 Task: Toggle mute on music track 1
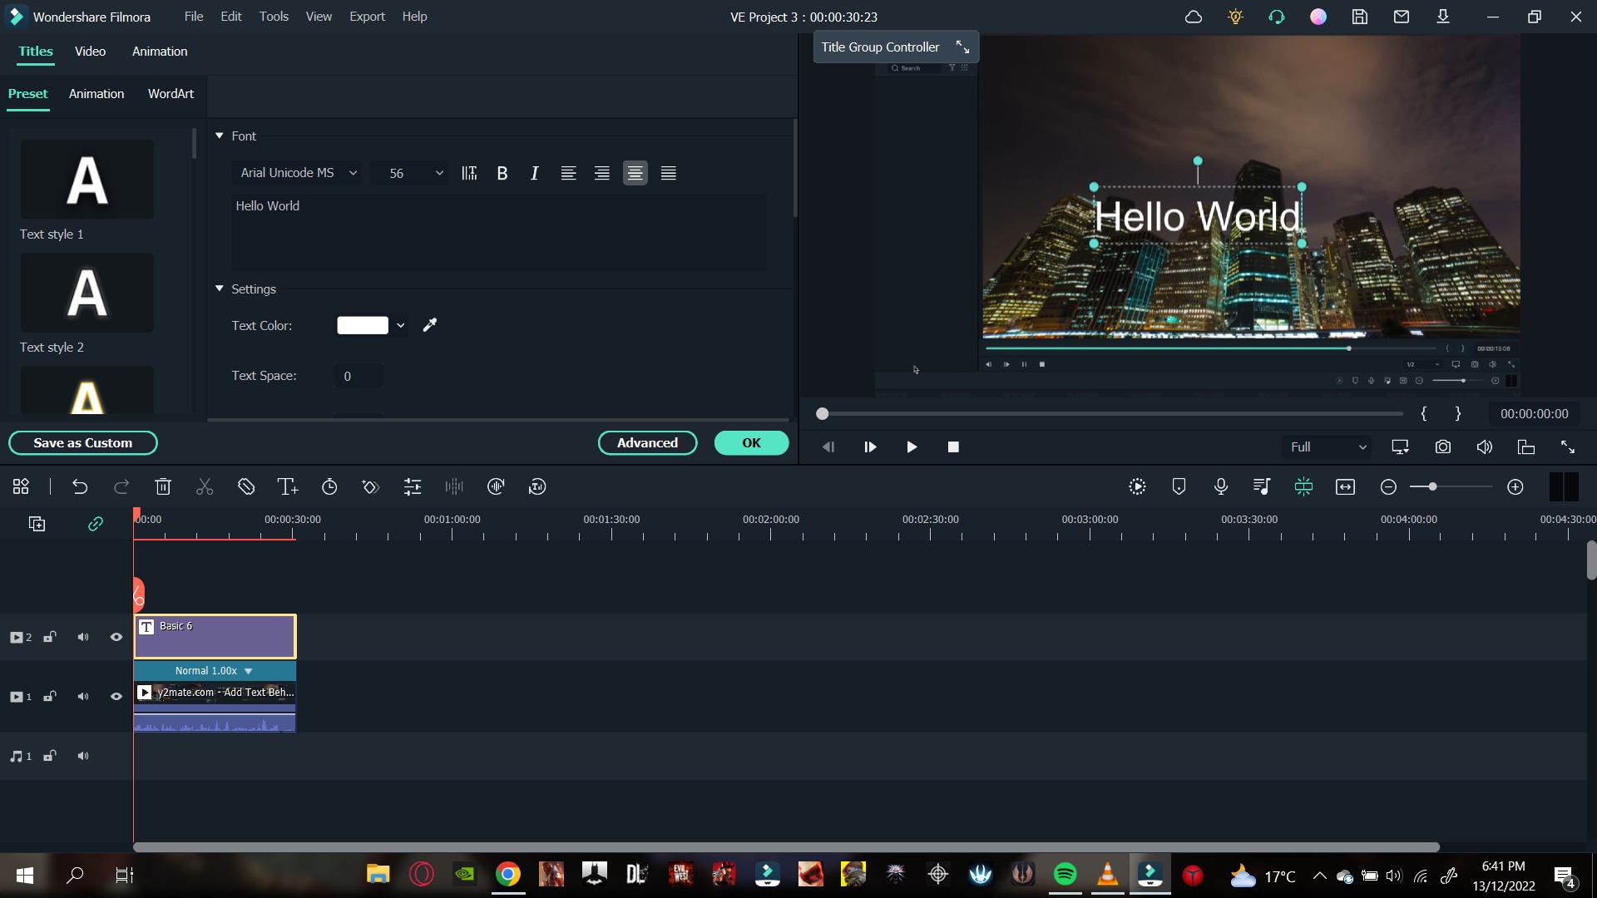[83, 756]
